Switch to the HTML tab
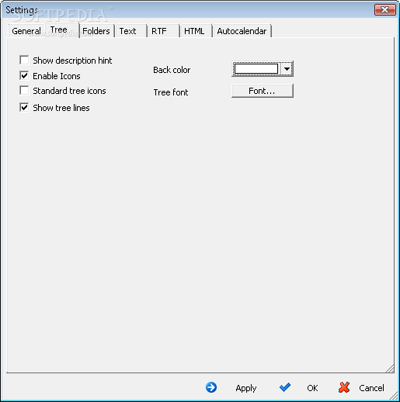Image resolution: width=400 pixels, height=402 pixels. 196,31
